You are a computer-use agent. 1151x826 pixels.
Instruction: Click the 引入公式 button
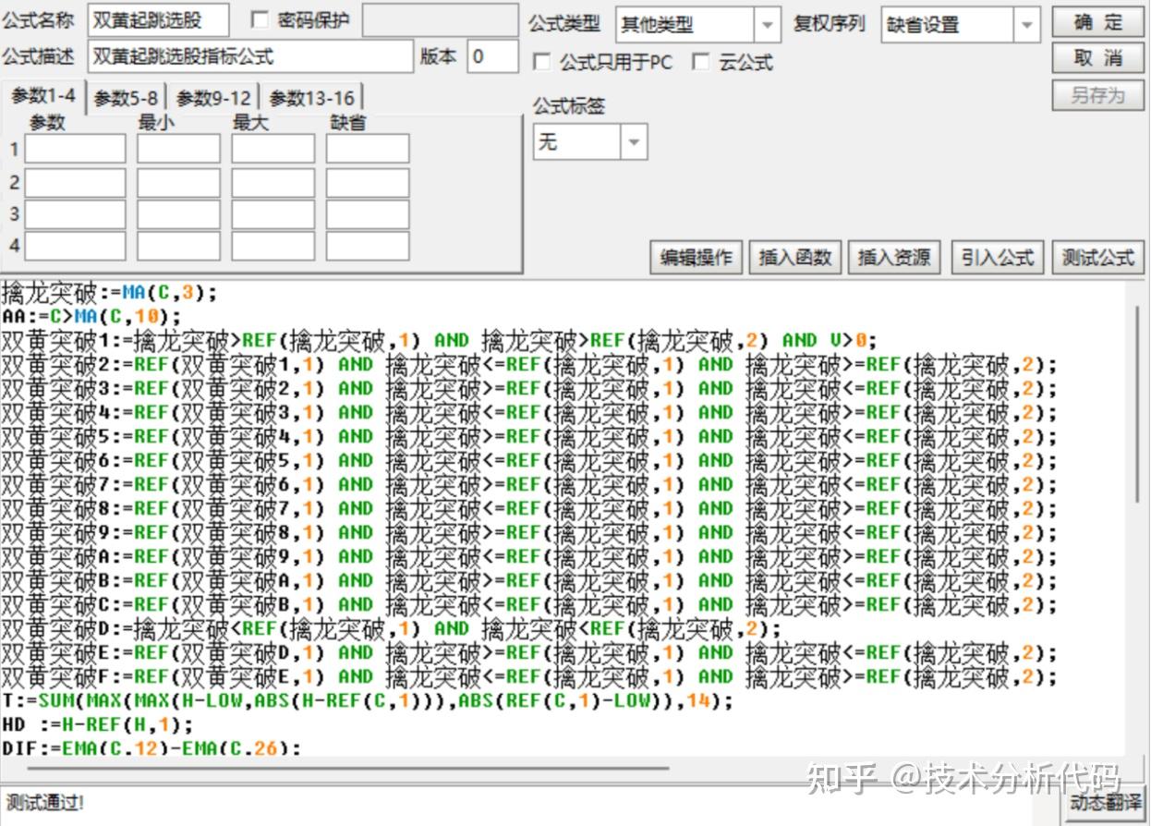(x=998, y=257)
